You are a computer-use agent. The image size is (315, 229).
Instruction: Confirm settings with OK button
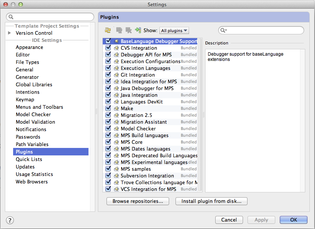(x=294, y=220)
